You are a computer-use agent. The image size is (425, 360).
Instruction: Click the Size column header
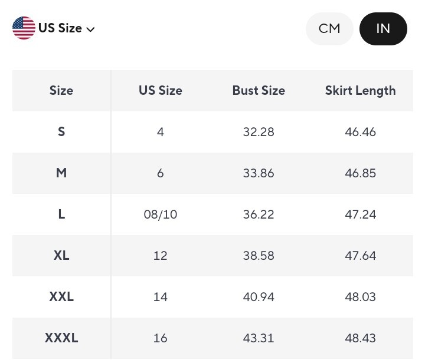click(61, 91)
